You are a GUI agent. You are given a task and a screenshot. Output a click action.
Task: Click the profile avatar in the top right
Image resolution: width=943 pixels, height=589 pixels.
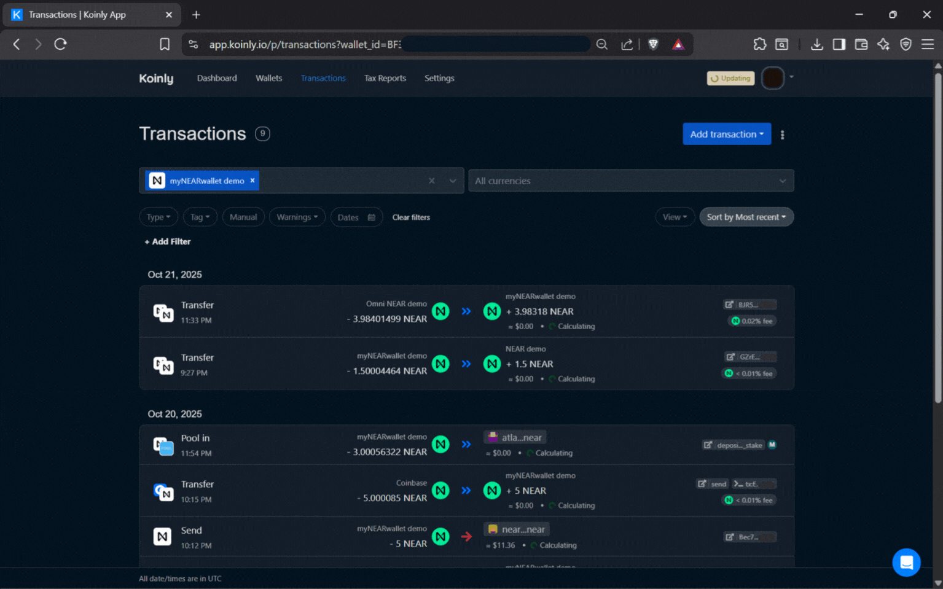click(773, 78)
